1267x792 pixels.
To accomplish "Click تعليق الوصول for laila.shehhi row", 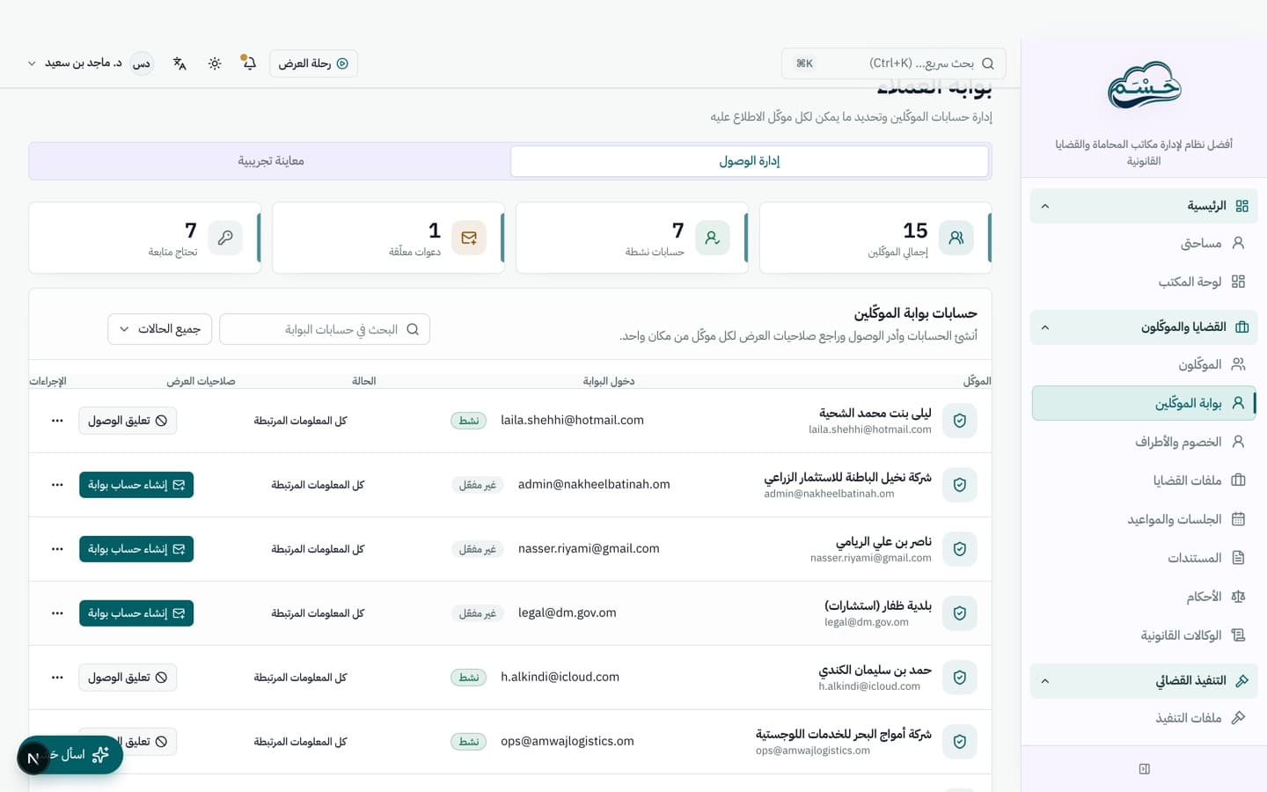I will point(128,421).
